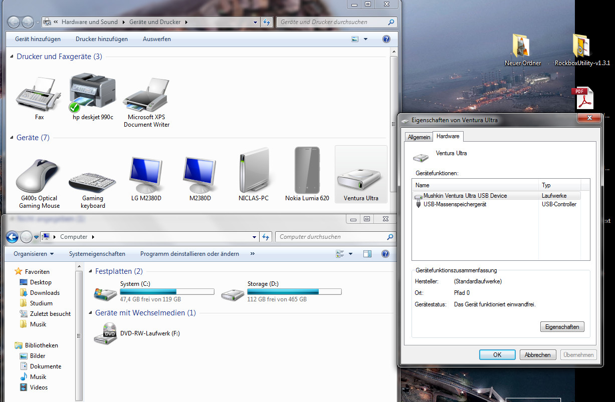Viewport: 615px width, 402px height.
Task: Select the Nokia Lumia 620 phone
Action: (307, 170)
